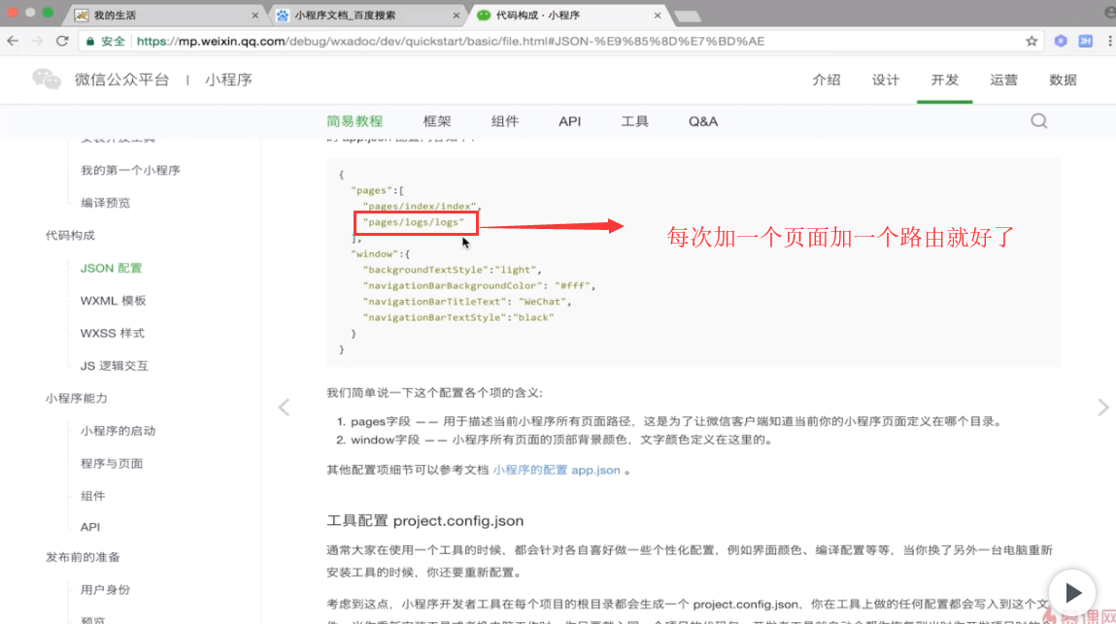The image size is (1116, 624).
Task: Open 程序与页面 in sidebar
Action: pos(112,463)
